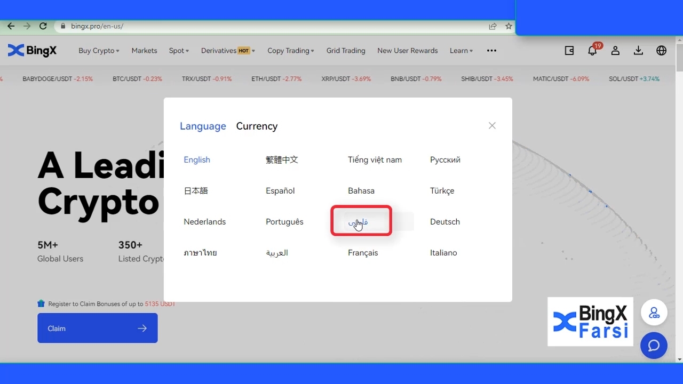
Task: Click the ETH/USDT ticker
Action: [x=276, y=79]
